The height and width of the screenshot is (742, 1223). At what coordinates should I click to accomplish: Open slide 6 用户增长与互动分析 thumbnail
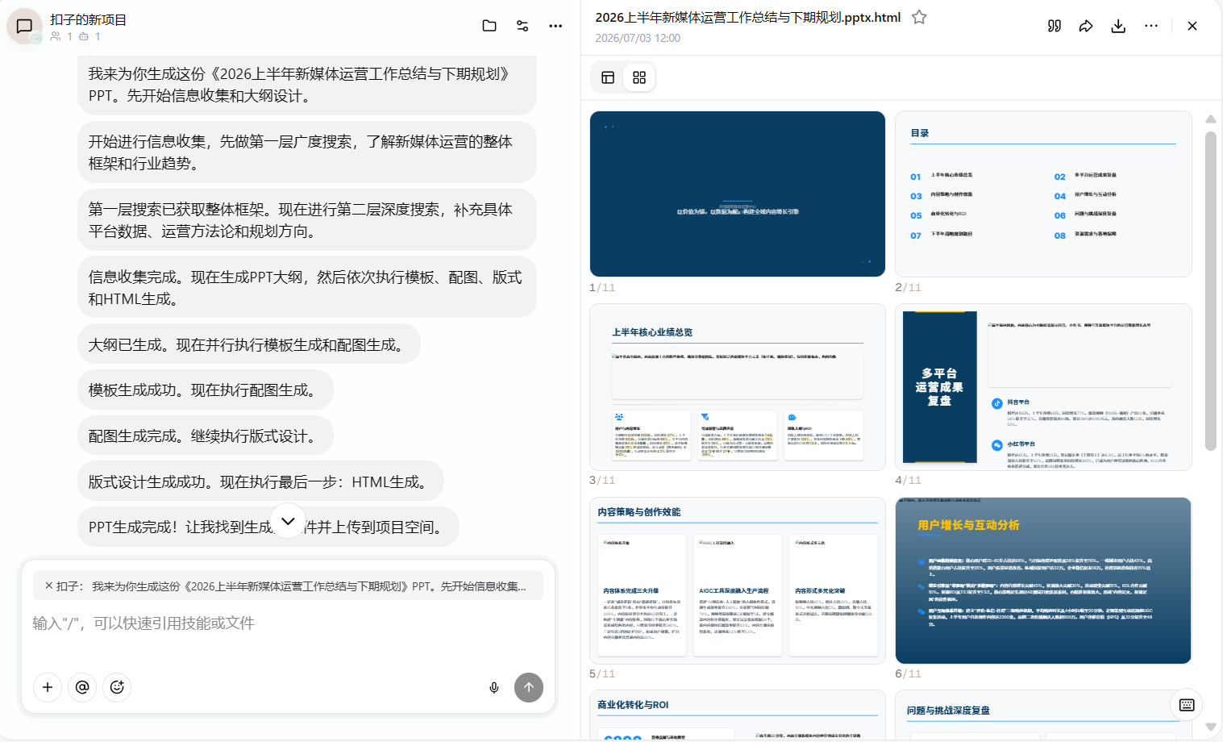(1043, 581)
